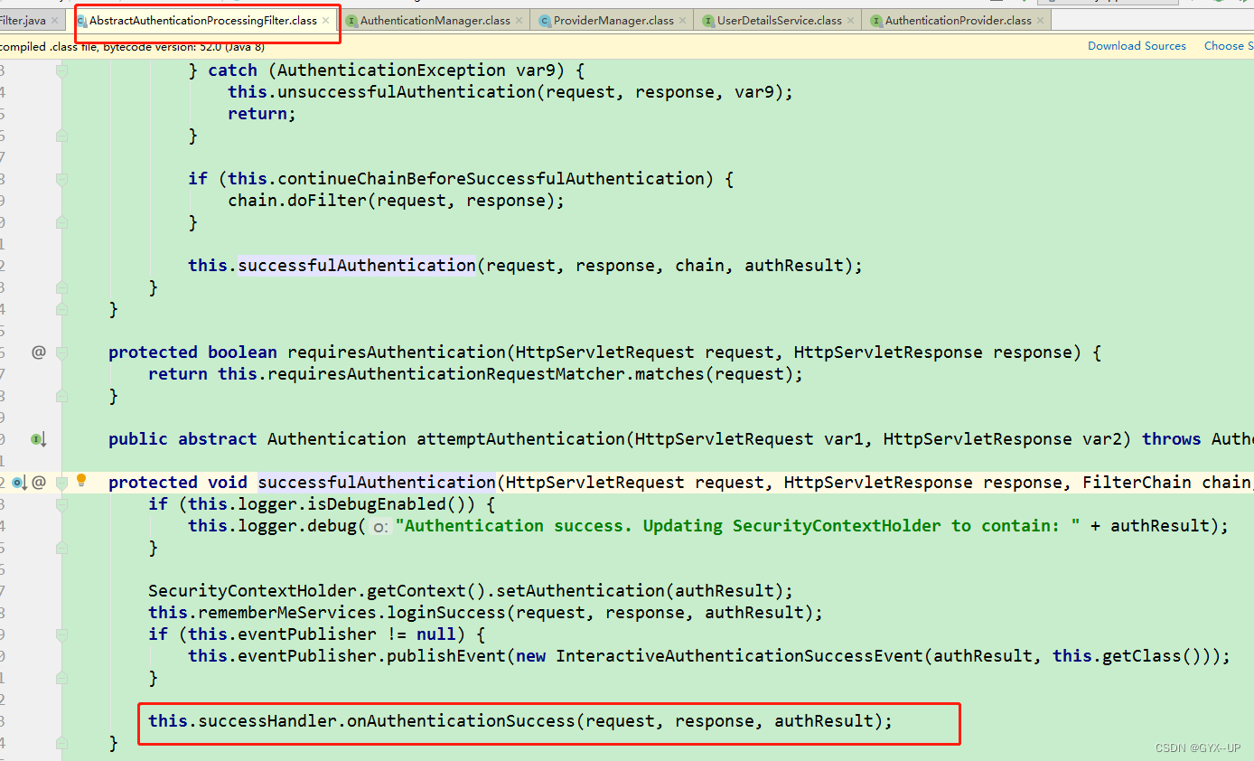Click 'SecurityContextHolder' class reference
The height and width of the screenshot is (761, 1254).
[252, 591]
